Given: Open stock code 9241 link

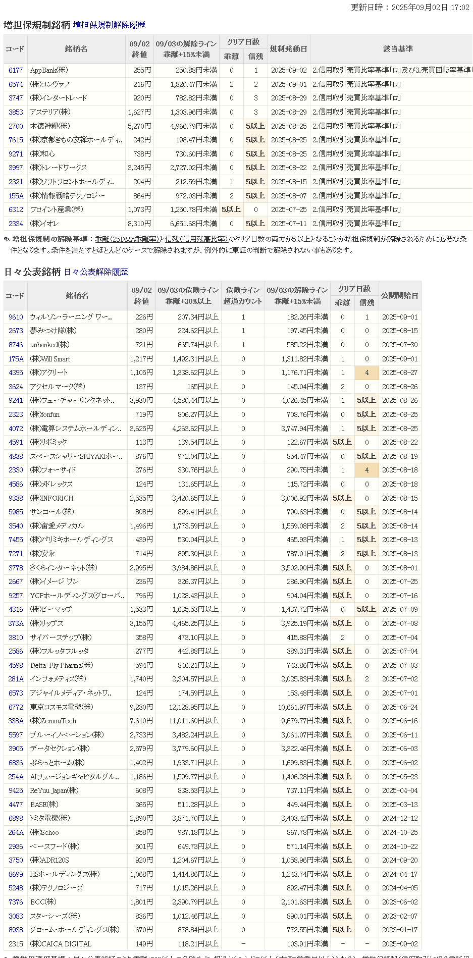Looking at the screenshot, I should (16, 400).
